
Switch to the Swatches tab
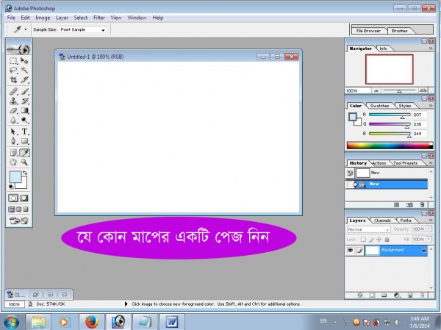[379, 106]
